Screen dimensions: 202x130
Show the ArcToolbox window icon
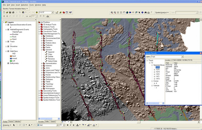64,12
